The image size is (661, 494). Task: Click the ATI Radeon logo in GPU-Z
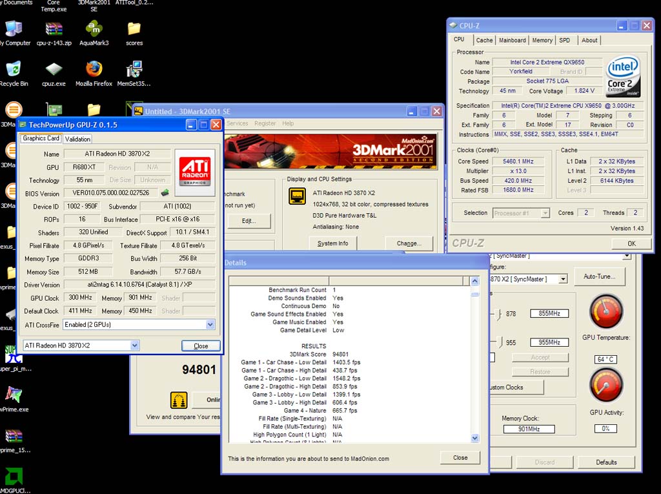(194, 171)
